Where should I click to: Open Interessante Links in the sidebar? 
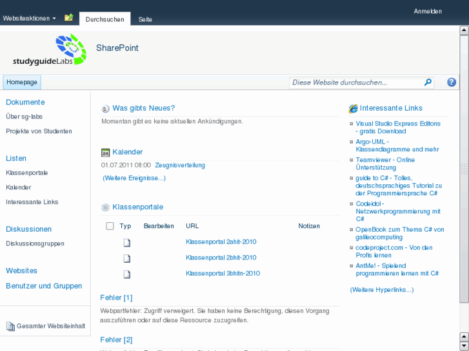[x=32, y=202]
